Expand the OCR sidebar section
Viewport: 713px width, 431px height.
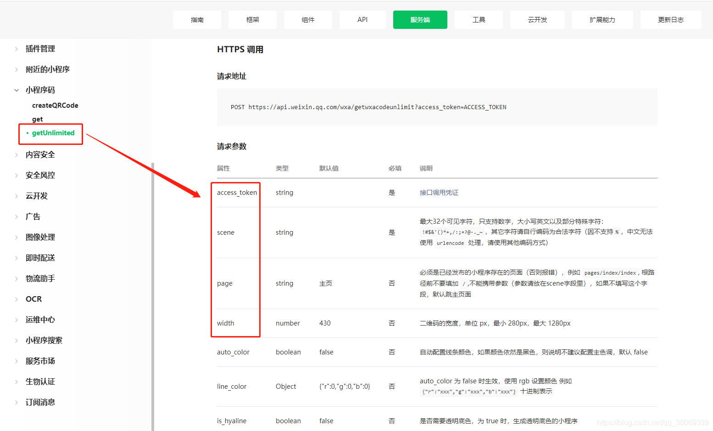pos(33,299)
